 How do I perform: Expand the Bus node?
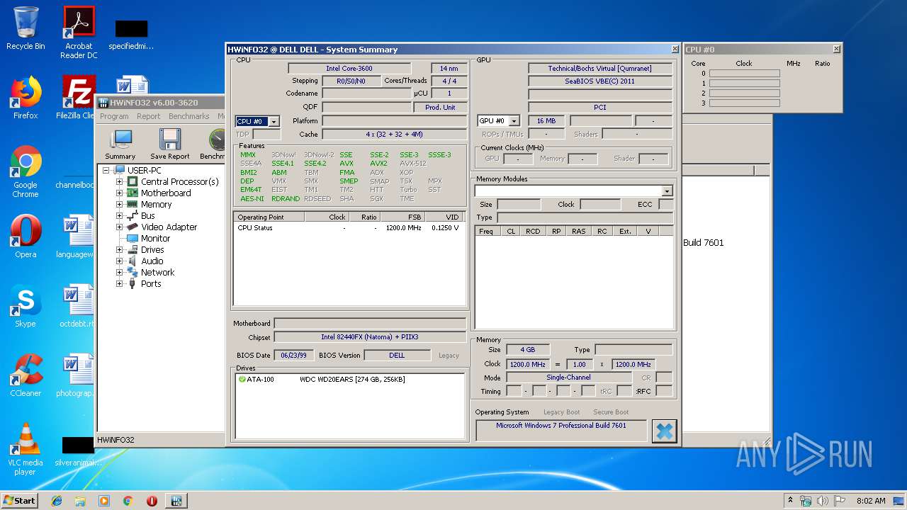point(120,215)
